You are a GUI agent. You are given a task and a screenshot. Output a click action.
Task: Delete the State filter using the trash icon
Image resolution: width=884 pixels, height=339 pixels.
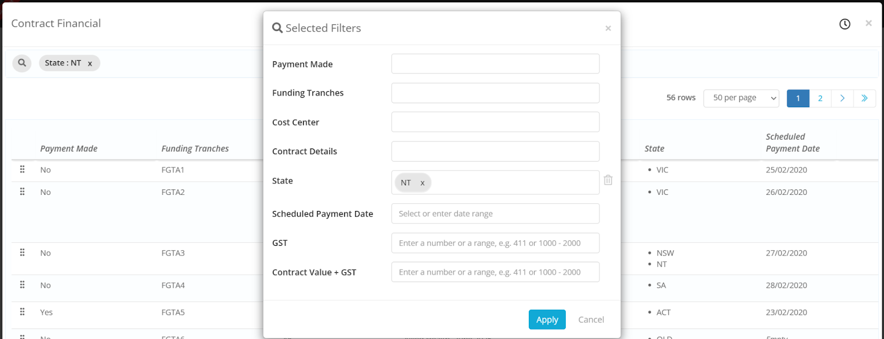click(608, 180)
